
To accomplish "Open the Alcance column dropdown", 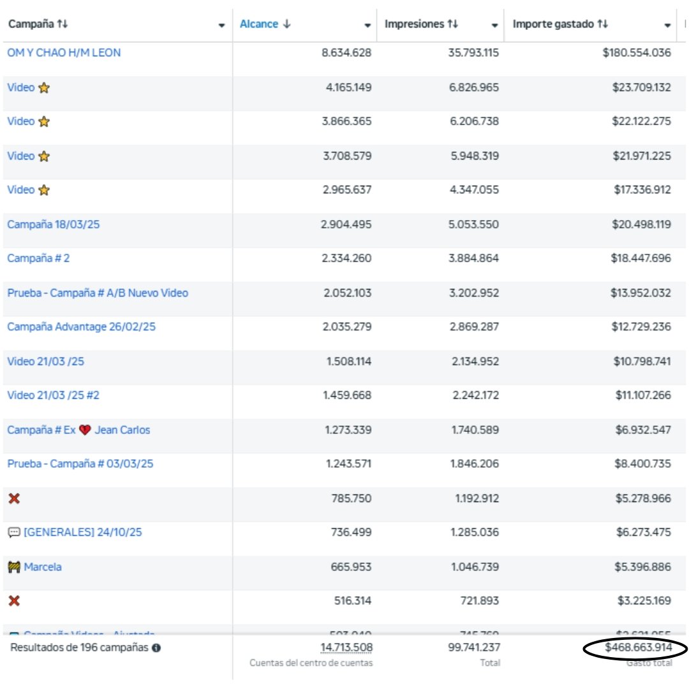I will click(367, 25).
